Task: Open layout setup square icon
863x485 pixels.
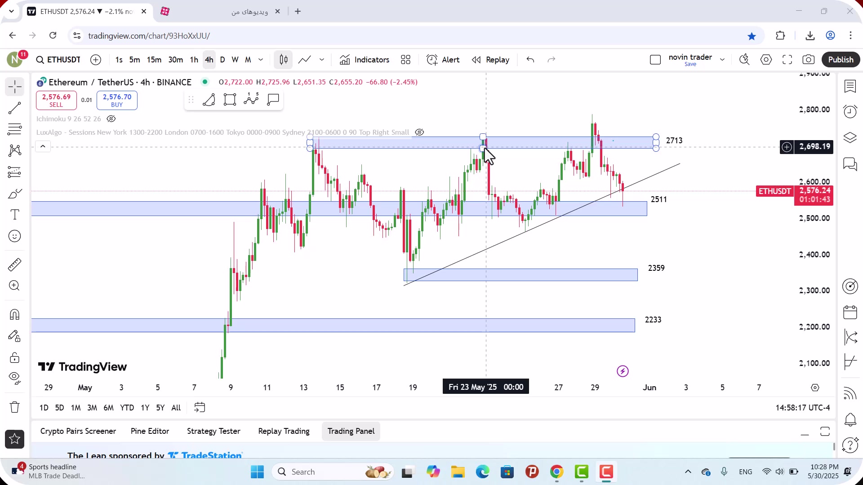Action: click(x=655, y=60)
